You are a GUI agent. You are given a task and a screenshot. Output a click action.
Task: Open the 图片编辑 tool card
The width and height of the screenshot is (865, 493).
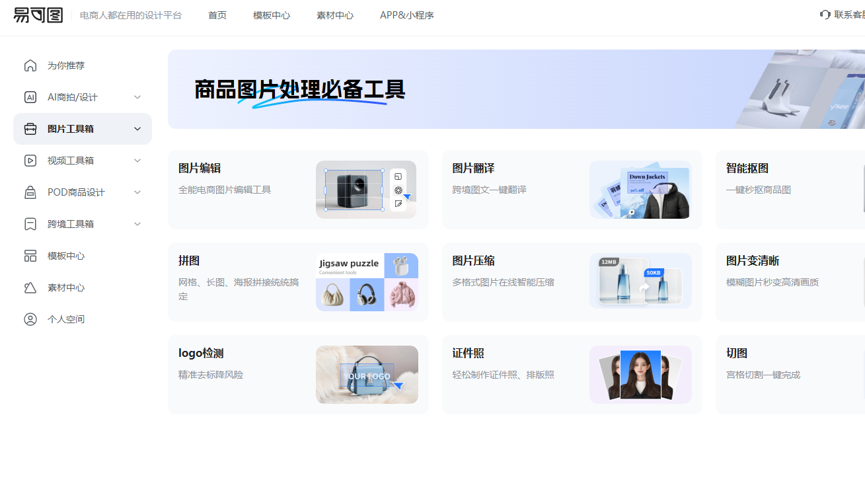tap(298, 190)
